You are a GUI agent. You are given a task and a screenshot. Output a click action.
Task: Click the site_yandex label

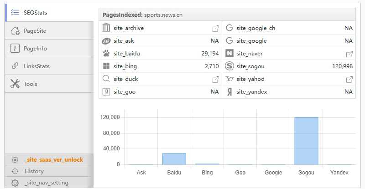tap(252, 92)
